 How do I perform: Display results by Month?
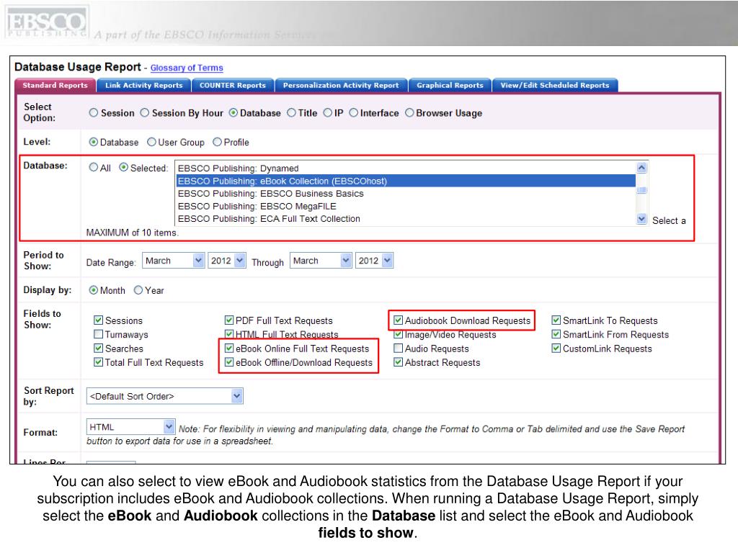94,290
